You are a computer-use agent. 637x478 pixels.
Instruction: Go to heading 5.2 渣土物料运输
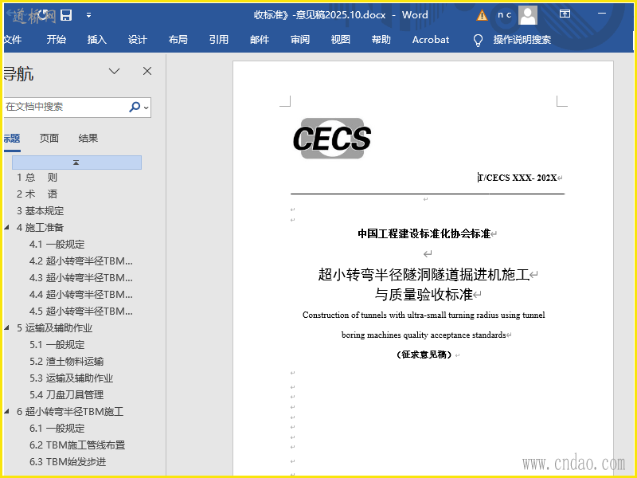click(67, 362)
